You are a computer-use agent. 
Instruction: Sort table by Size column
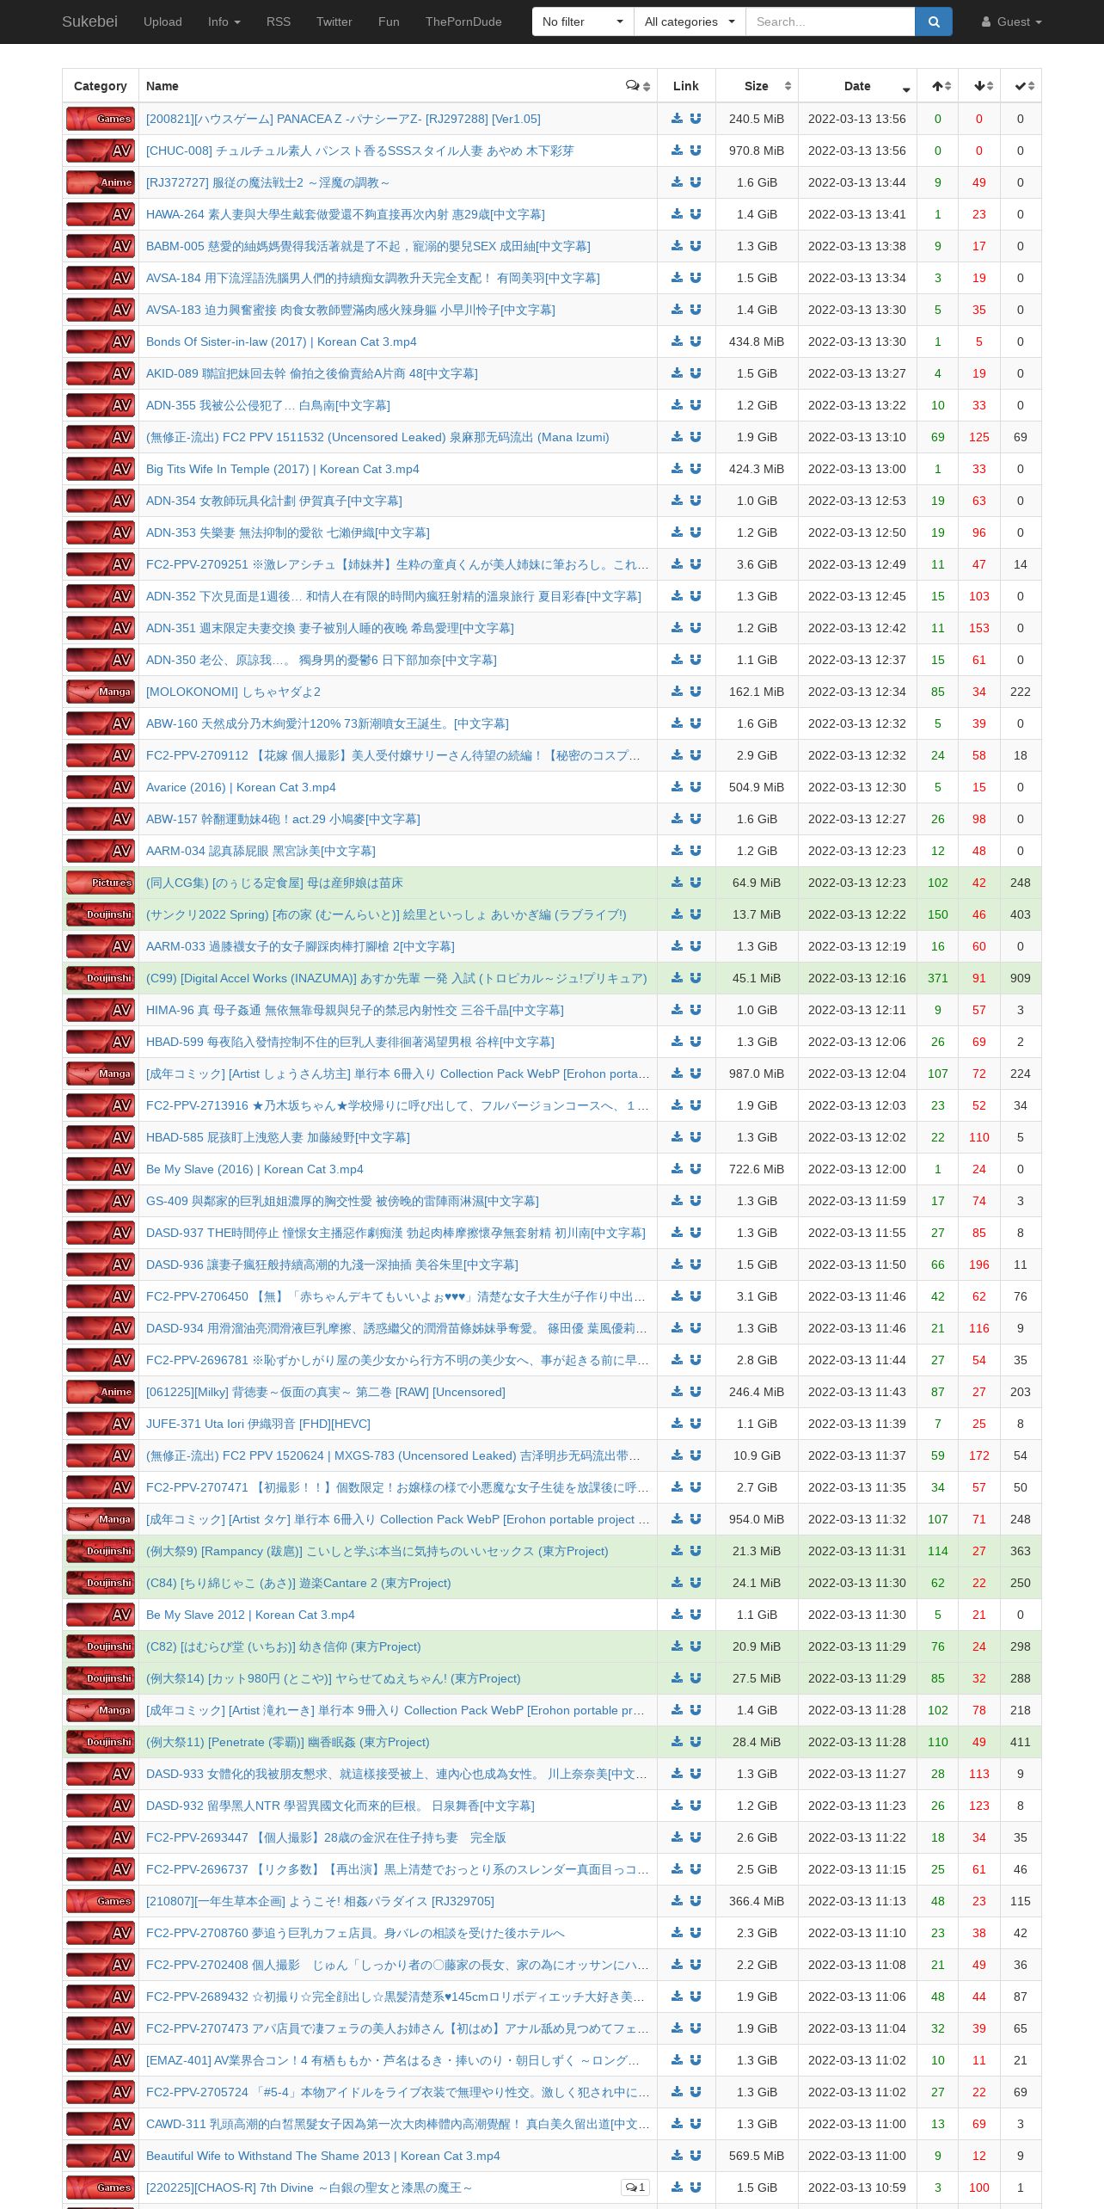(757, 86)
